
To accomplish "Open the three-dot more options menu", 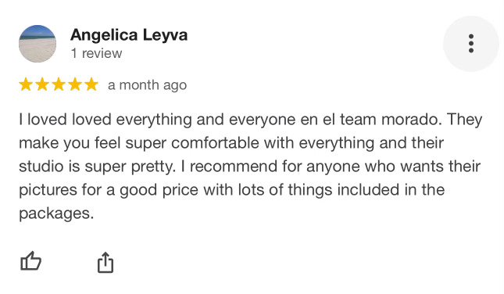I will (471, 44).
